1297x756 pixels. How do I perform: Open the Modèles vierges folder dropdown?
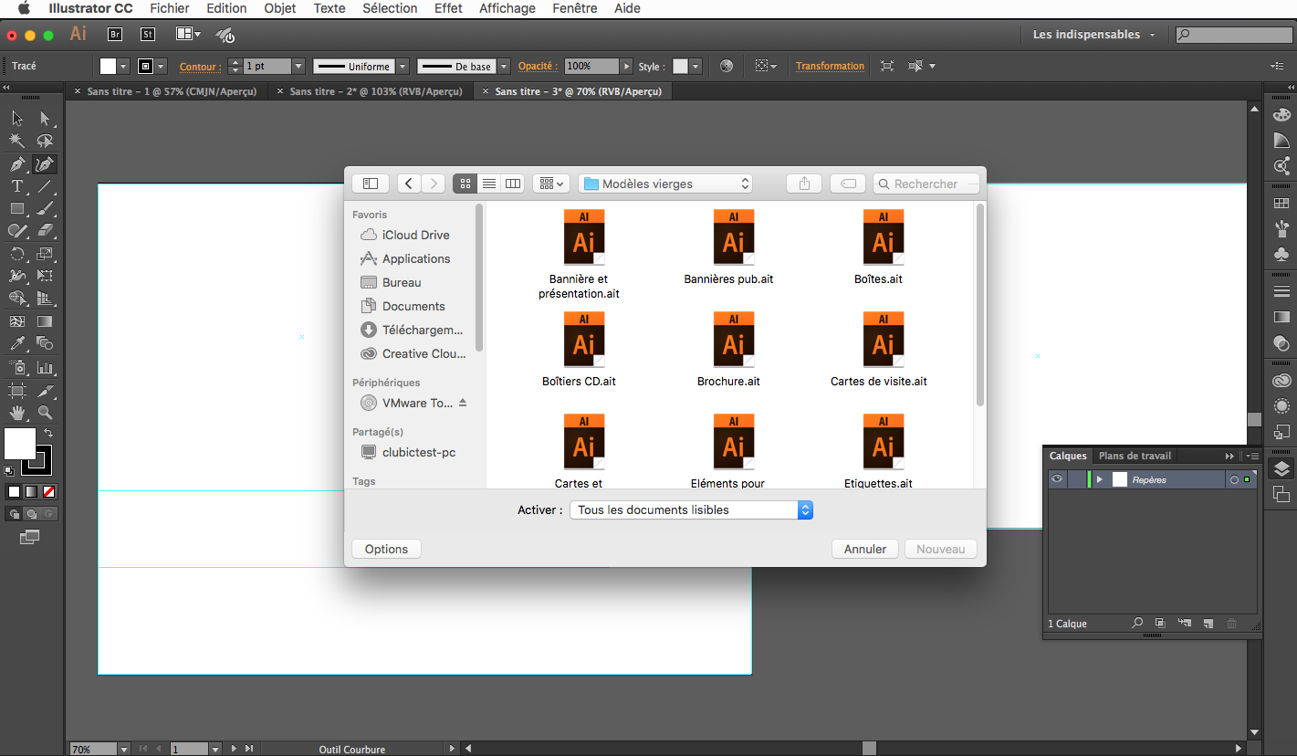tap(664, 184)
